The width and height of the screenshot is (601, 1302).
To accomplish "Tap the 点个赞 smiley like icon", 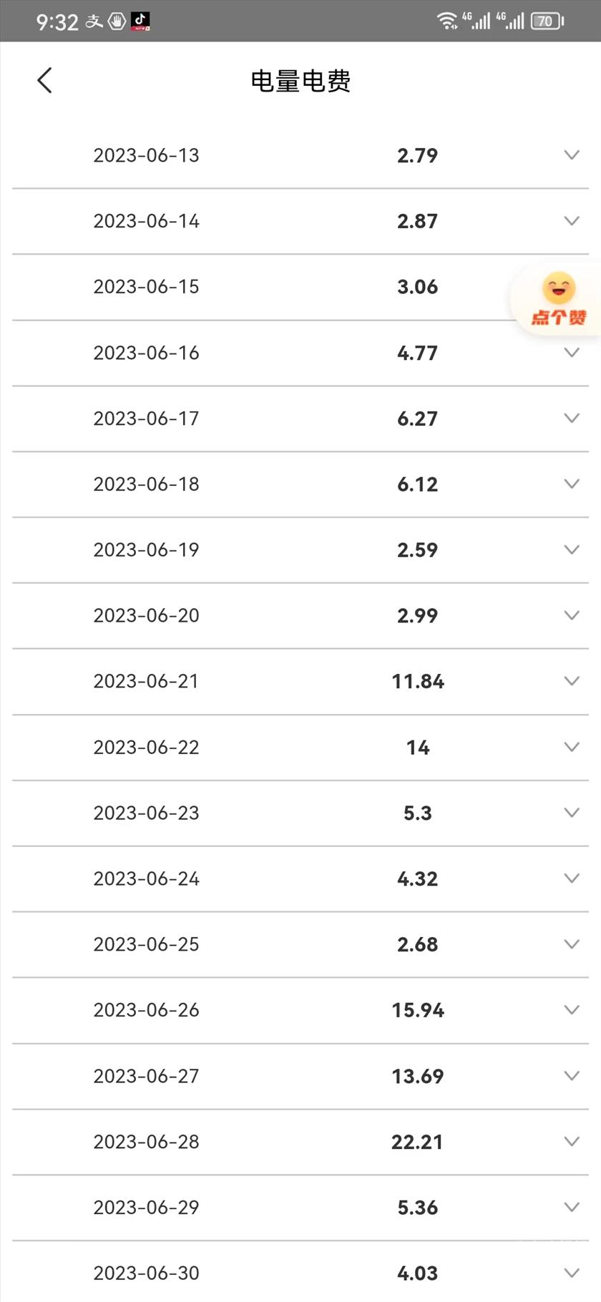I will click(x=559, y=298).
